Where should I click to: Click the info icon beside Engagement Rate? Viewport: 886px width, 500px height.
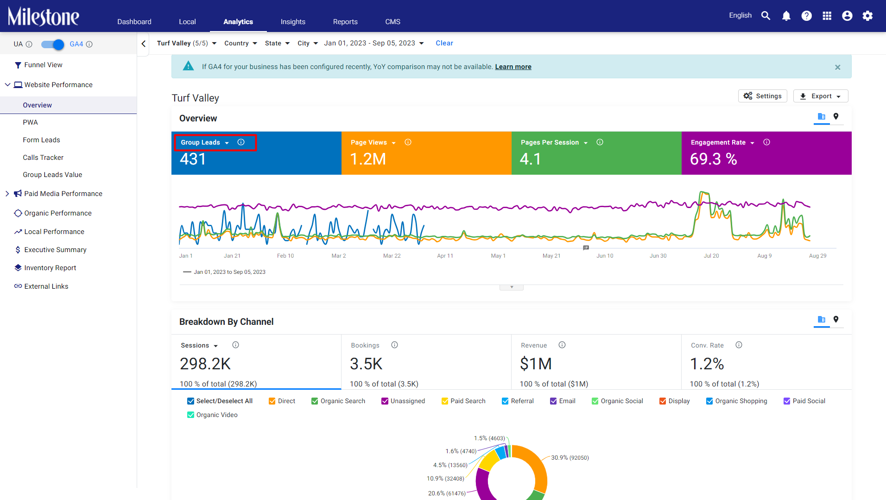[767, 142]
